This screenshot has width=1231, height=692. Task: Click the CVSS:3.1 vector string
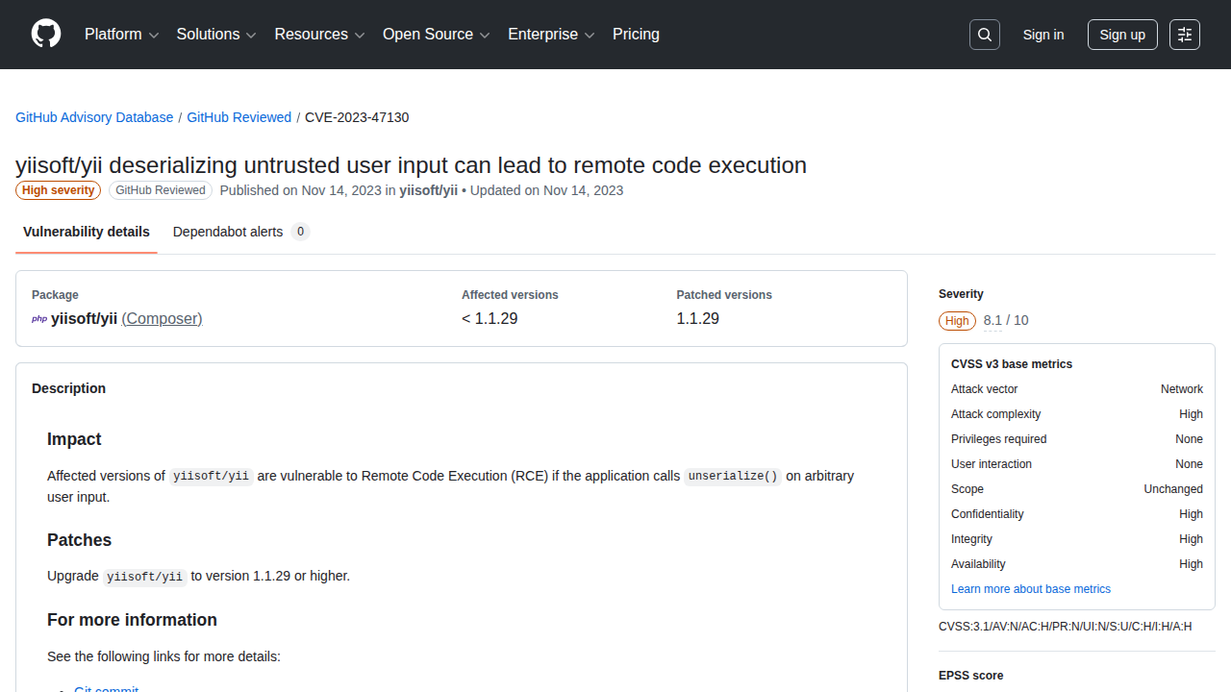tap(1066, 627)
